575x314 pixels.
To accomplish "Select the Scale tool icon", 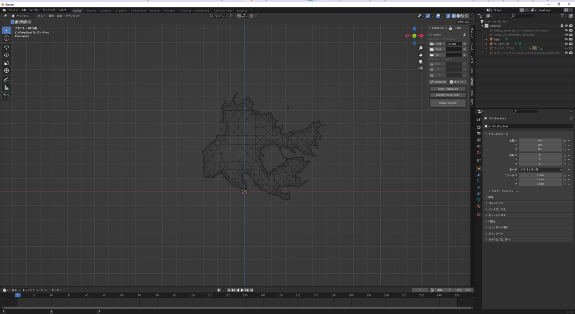I will pos(6,63).
